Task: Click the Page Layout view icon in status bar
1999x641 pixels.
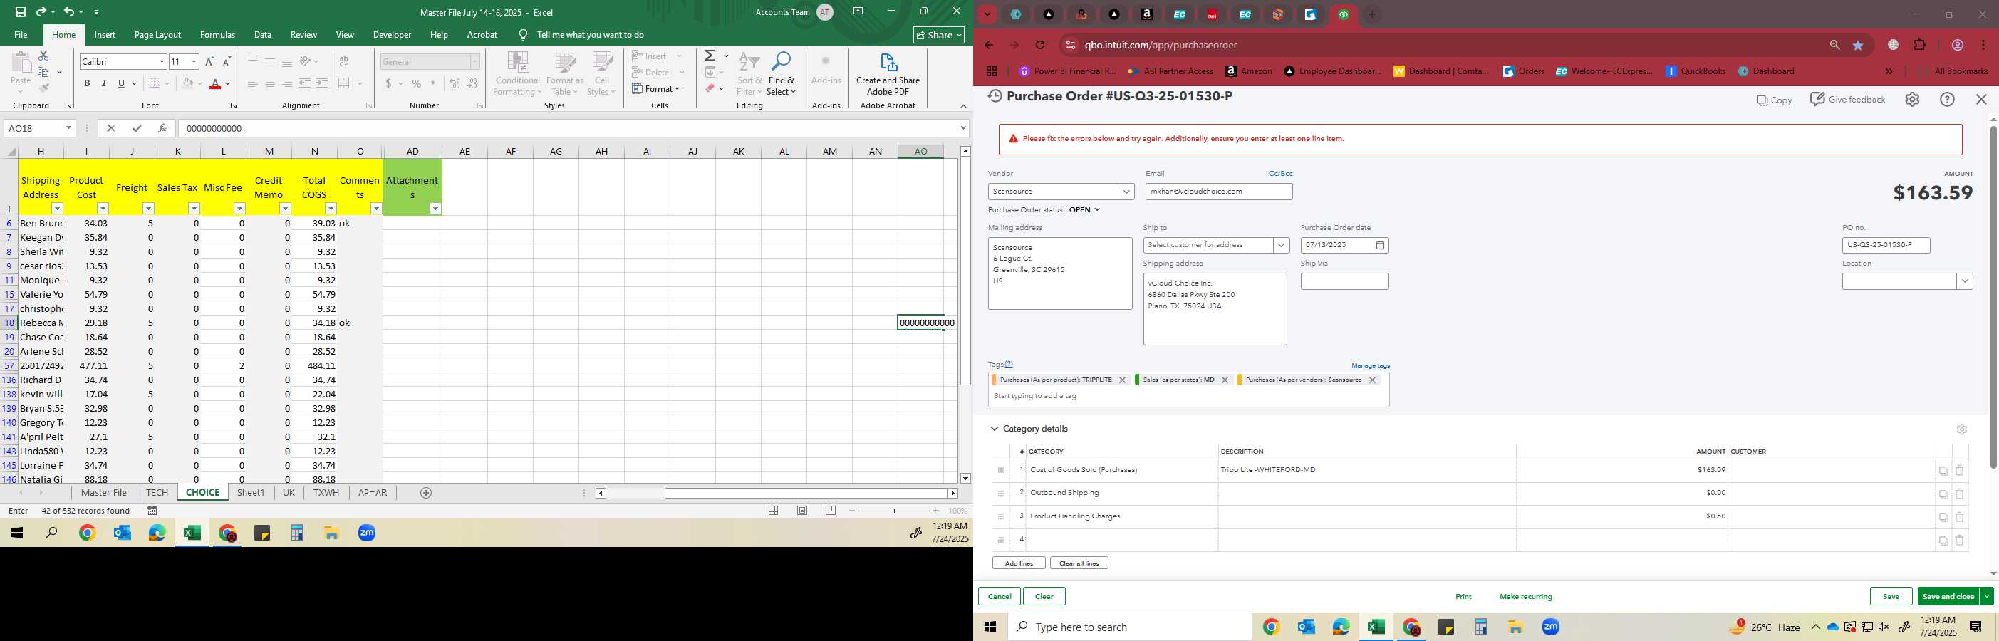Action: 802,511
